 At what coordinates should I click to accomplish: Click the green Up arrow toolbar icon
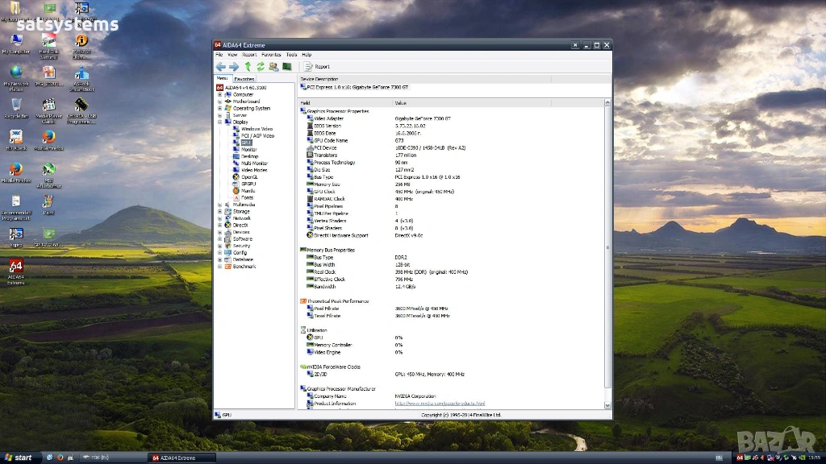[x=248, y=67]
